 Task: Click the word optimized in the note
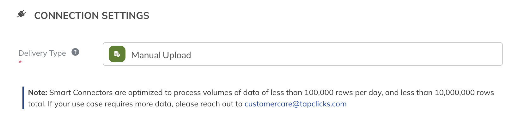tap(145, 93)
